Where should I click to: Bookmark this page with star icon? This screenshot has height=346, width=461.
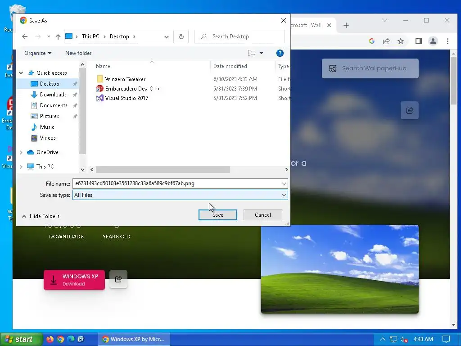(400, 41)
